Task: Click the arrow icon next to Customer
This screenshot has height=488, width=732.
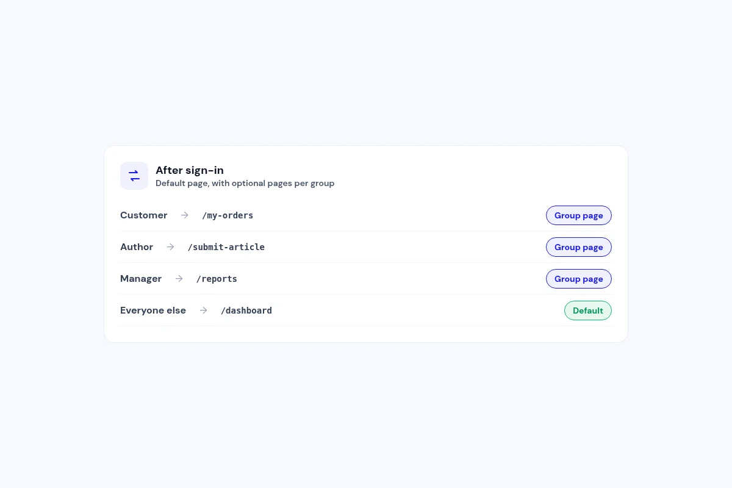Action: click(x=185, y=215)
